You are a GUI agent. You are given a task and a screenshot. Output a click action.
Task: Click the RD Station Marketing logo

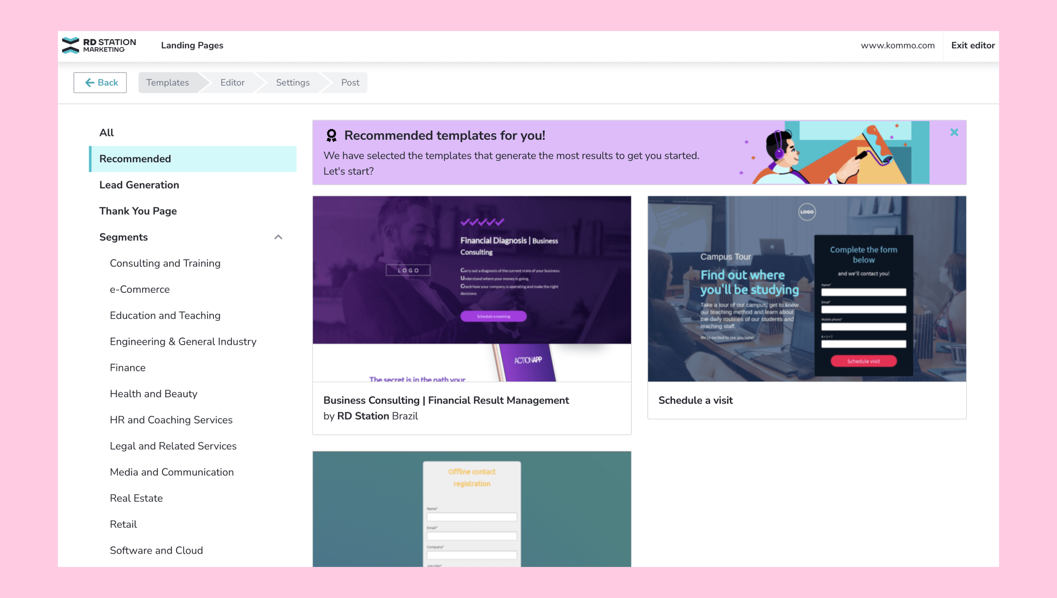(99, 45)
